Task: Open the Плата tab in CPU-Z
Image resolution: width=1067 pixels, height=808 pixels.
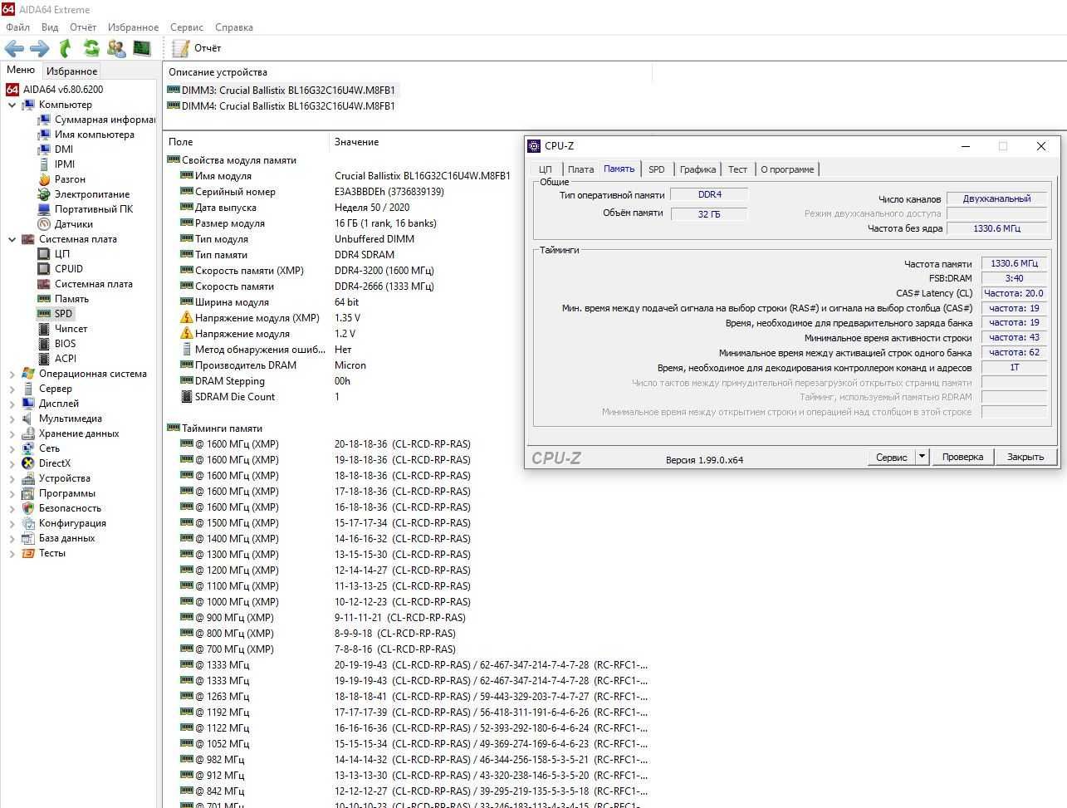Action: [581, 169]
